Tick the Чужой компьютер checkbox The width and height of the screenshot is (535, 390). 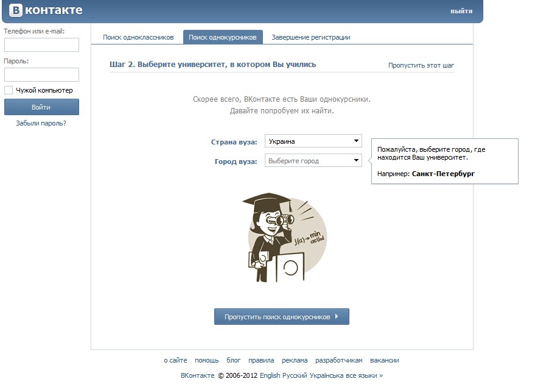click(x=9, y=90)
